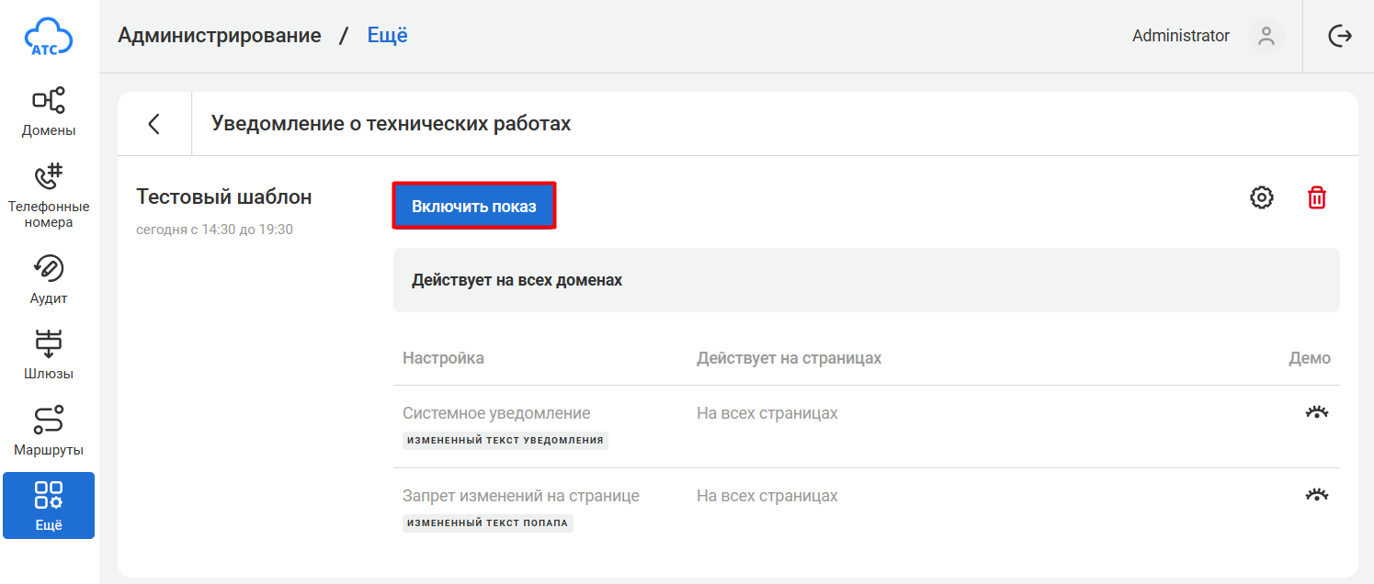The width and height of the screenshot is (1374, 584).
Task: Click the Ещё breadcrumb link
Action: tap(387, 36)
